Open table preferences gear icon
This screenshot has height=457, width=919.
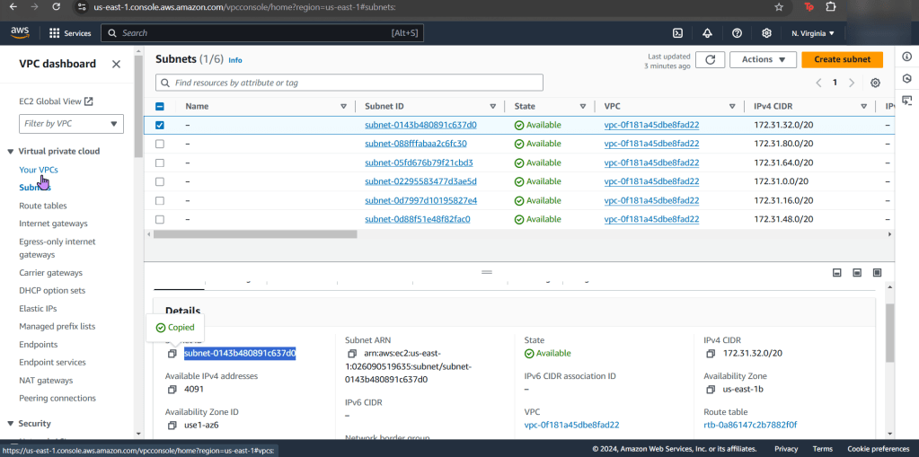875,83
